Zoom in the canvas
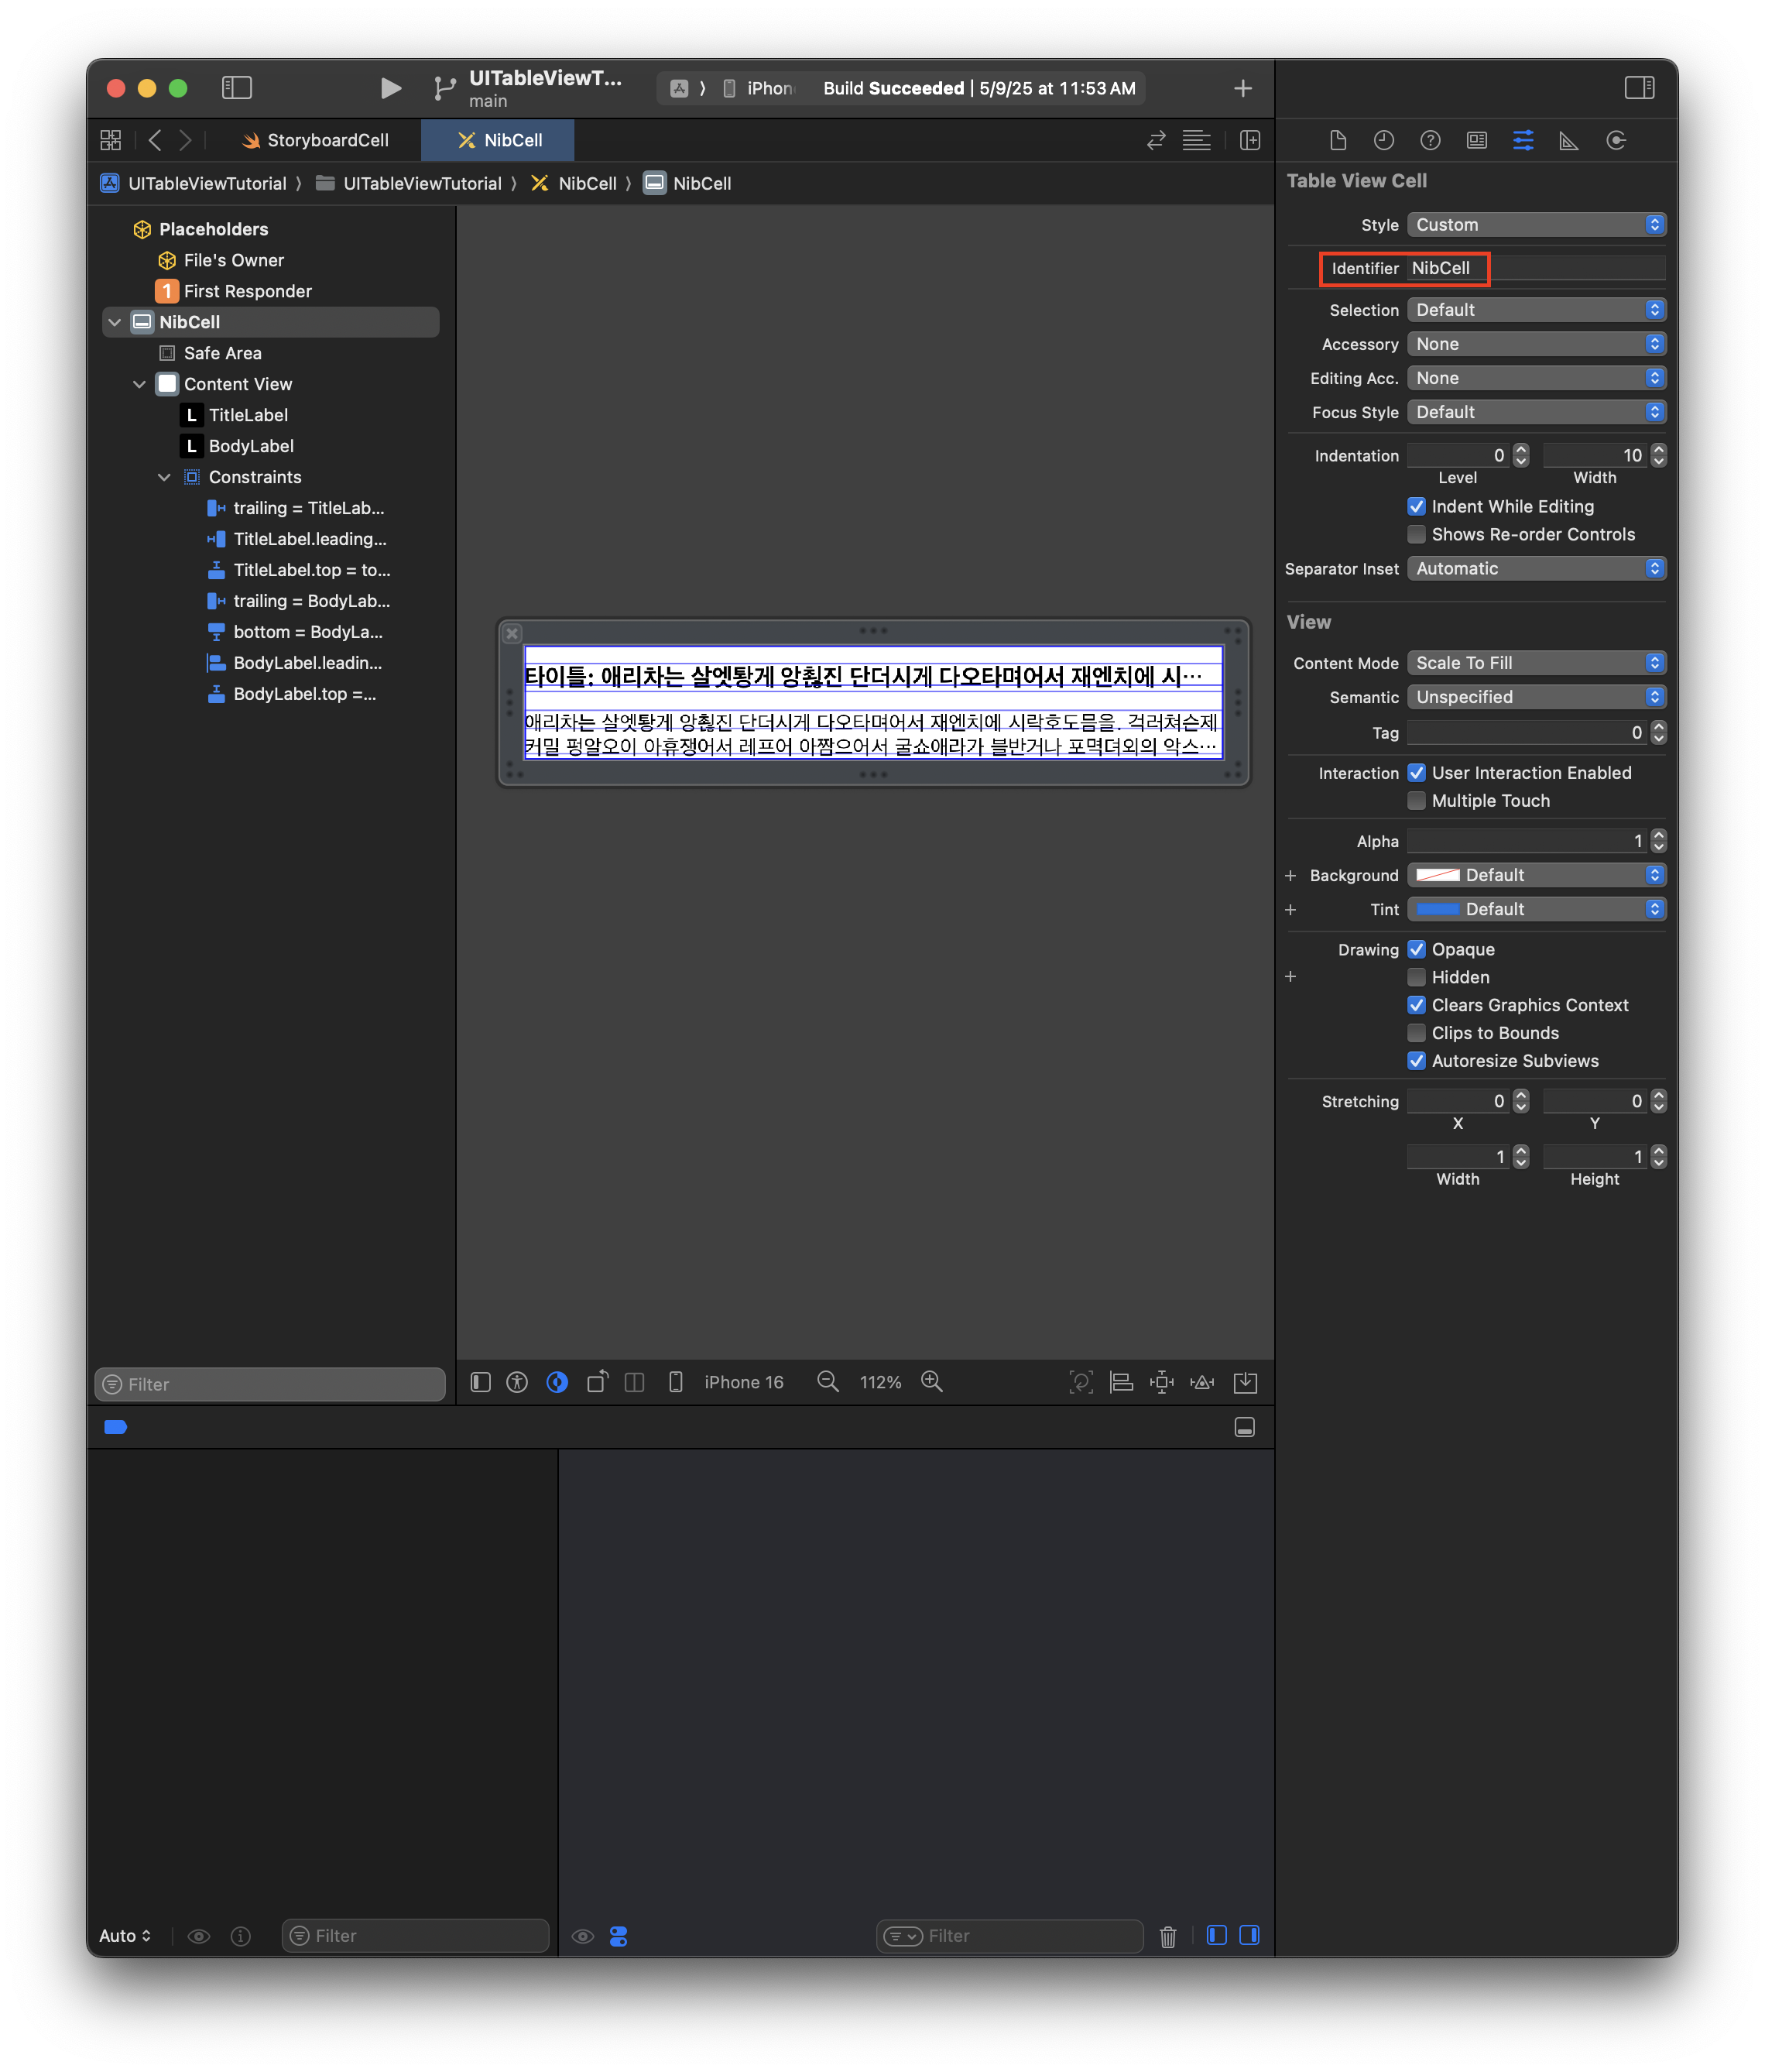This screenshot has width=1765, height=2072. coord(931,1381)
